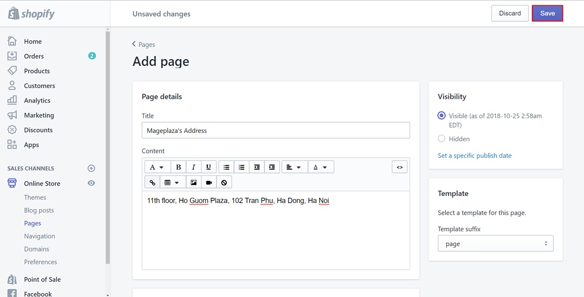Screen dimensions: 584x297
Task: Add a sales channel with plus icon
Action: 91,168
